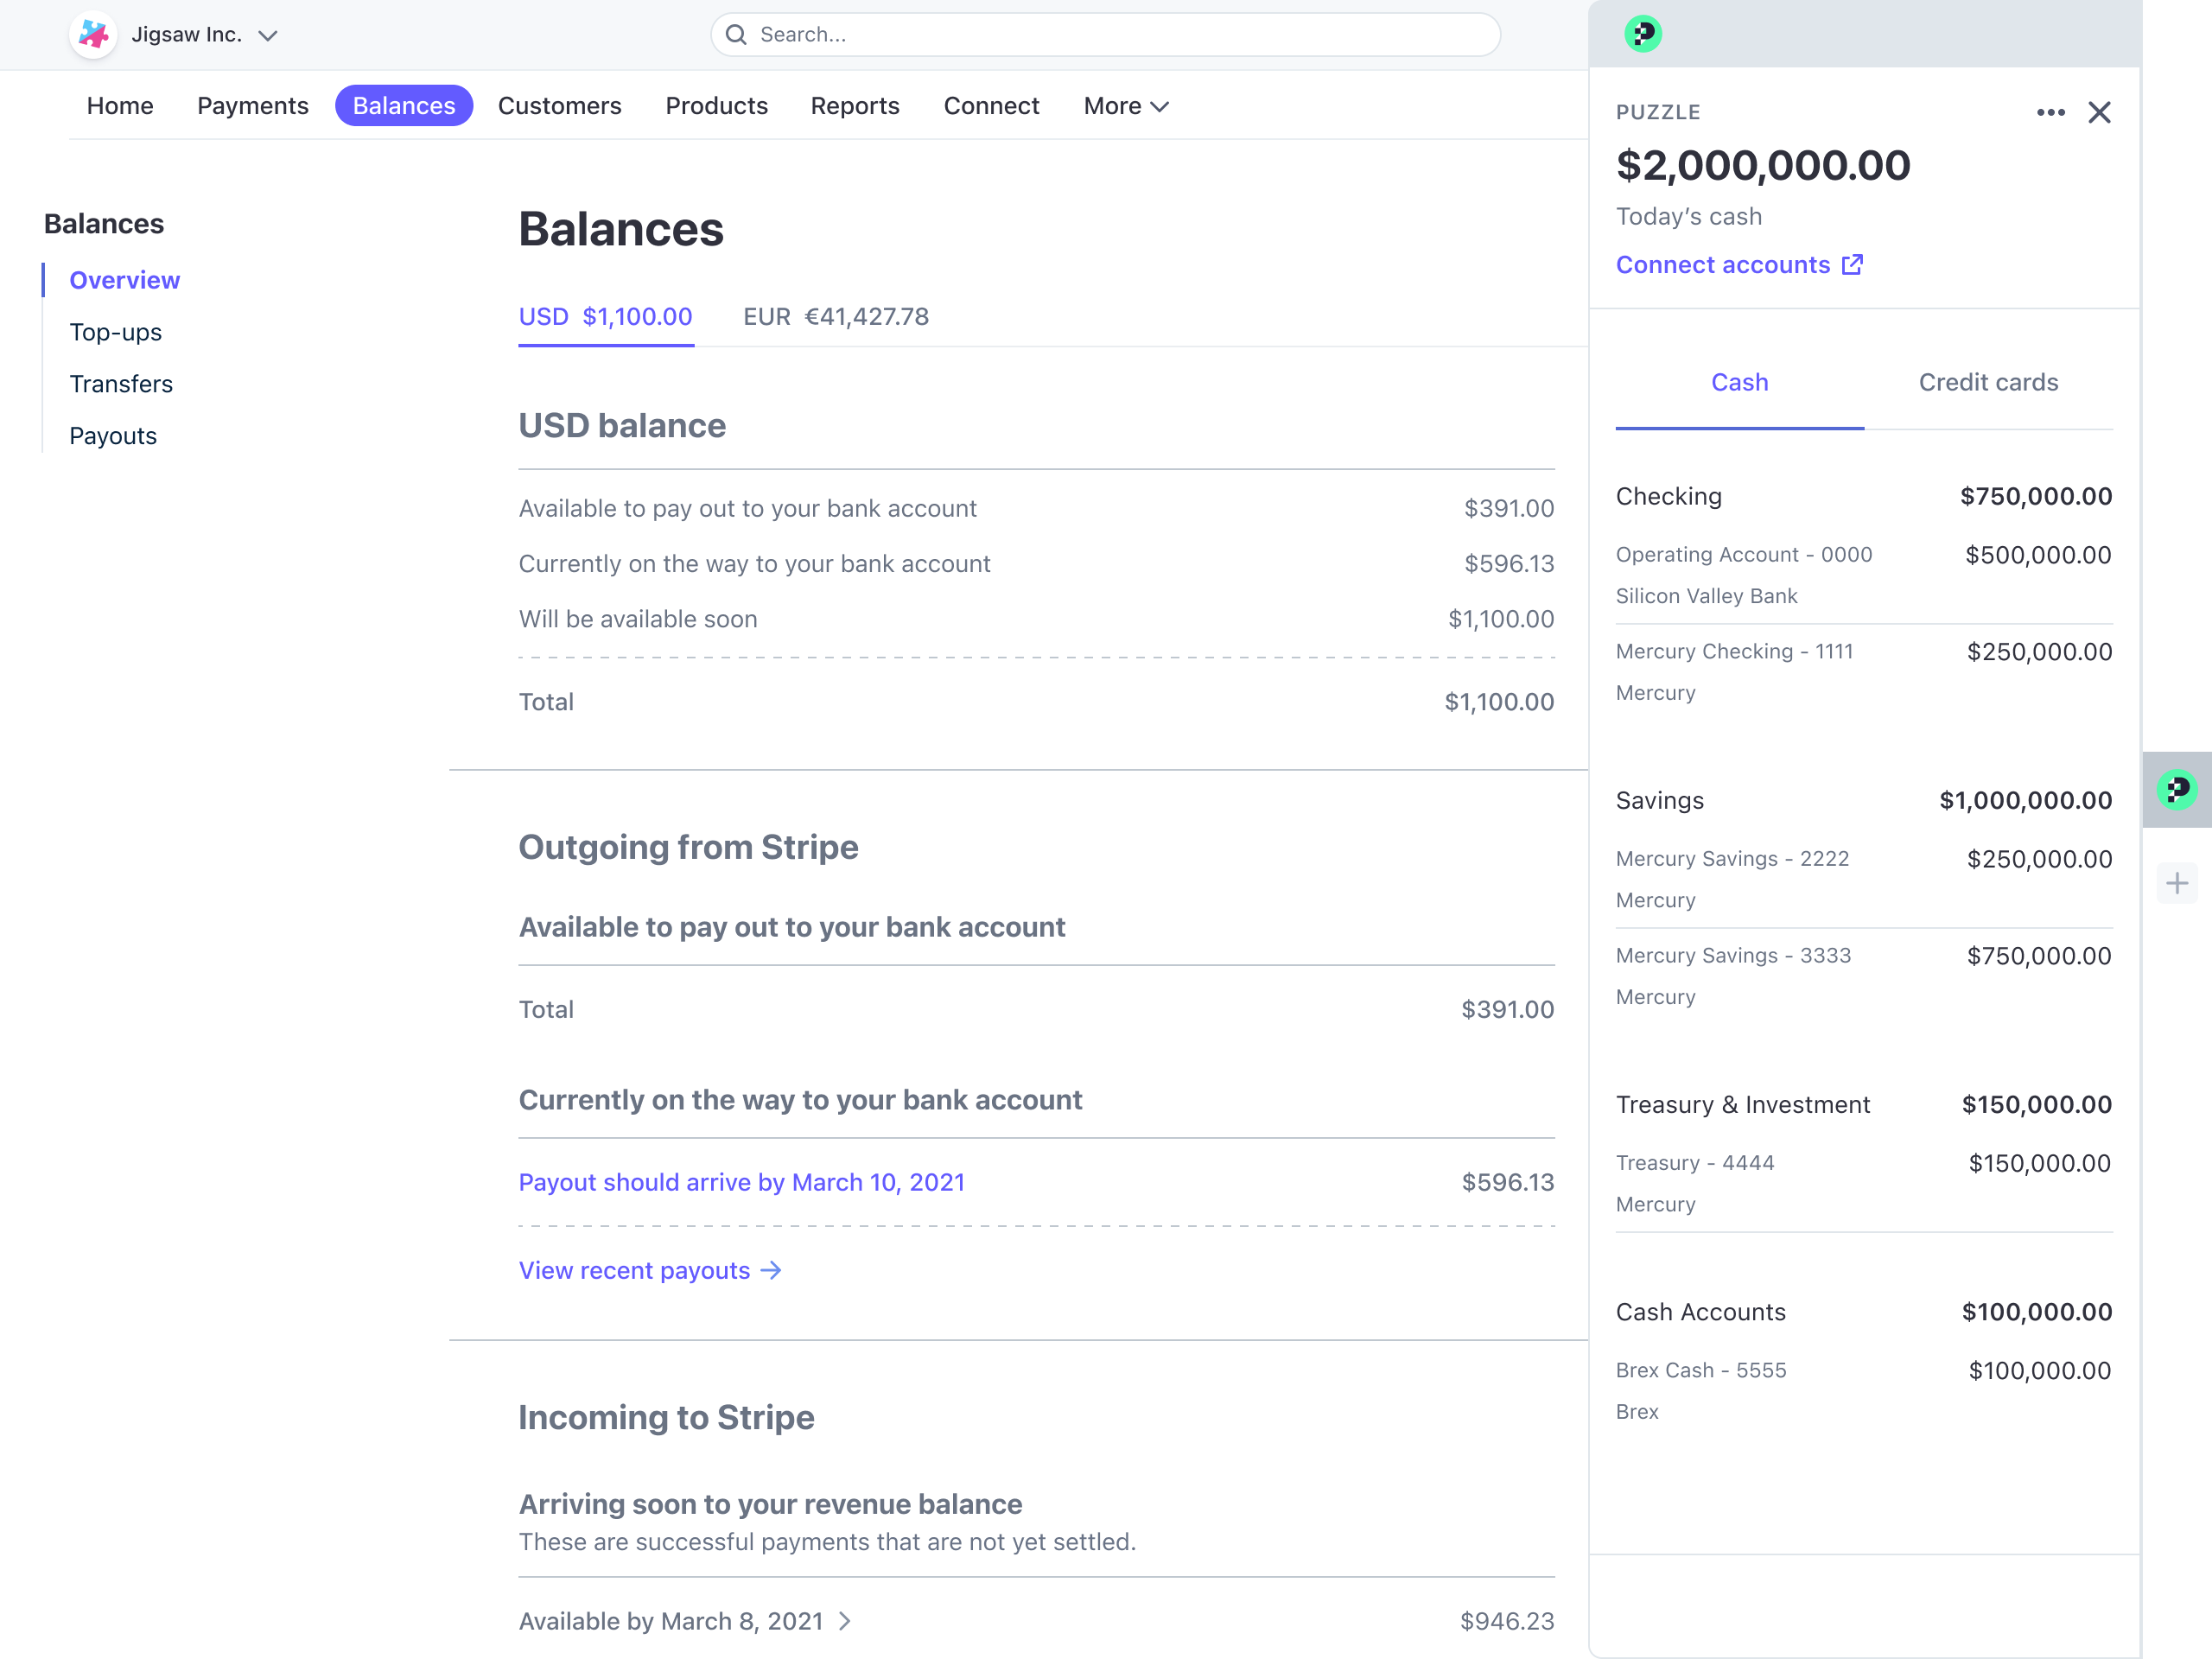Open the Payments section in the navigation
Image resolution: width=2212 pixels, height=1659 pixels.
(x=252, y=106)
